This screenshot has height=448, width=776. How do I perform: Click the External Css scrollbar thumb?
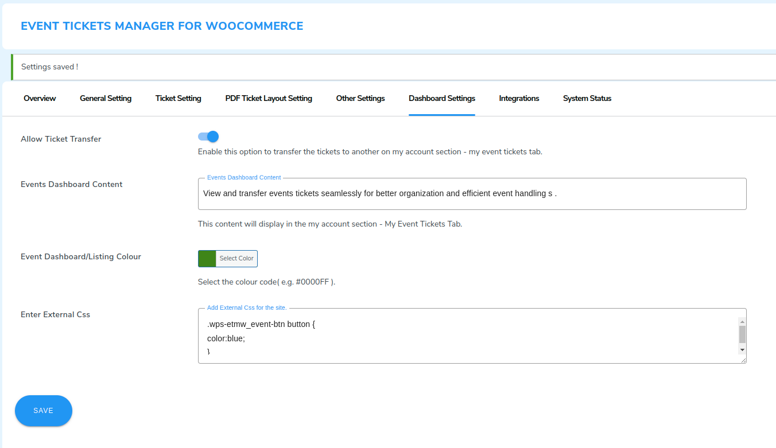(742, 334)
